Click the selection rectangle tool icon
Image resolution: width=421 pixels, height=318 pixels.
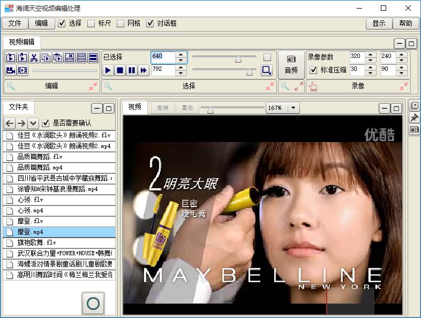point(267,70)
